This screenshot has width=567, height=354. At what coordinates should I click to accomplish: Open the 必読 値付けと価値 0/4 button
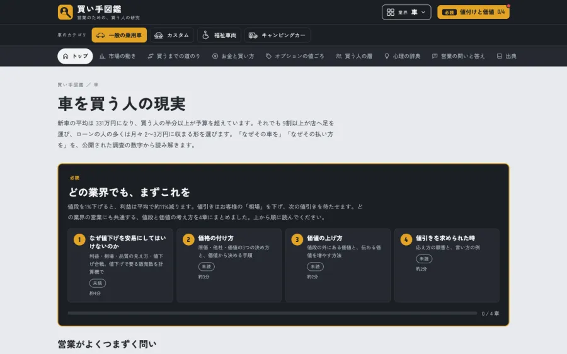[x=473, y=12]
